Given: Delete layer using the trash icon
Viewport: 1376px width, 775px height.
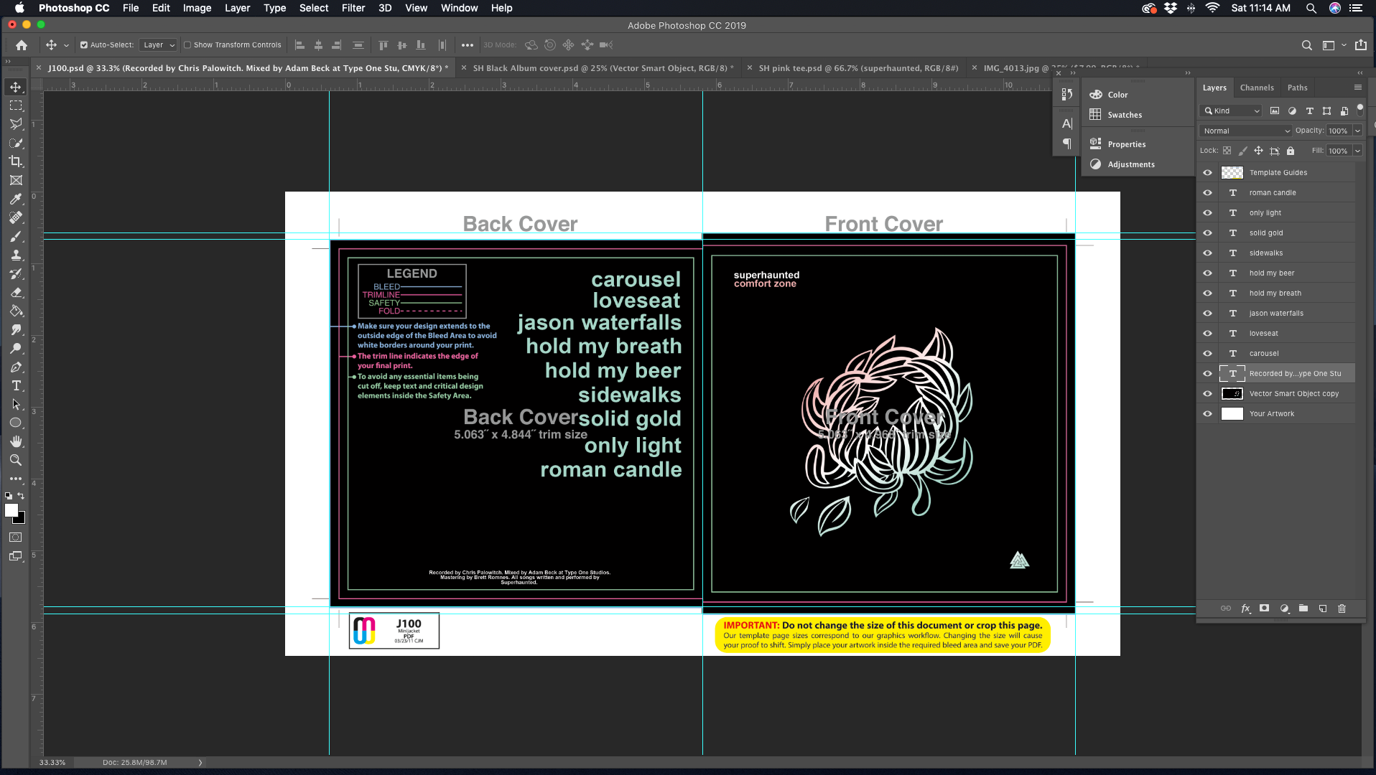Looking at the screenshot, I should click(1342, 609).
